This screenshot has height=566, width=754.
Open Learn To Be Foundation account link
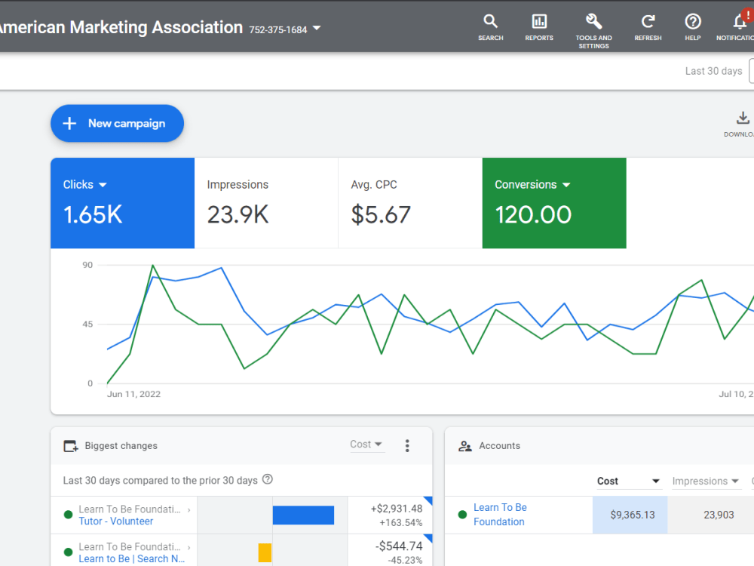pos(500,515)
